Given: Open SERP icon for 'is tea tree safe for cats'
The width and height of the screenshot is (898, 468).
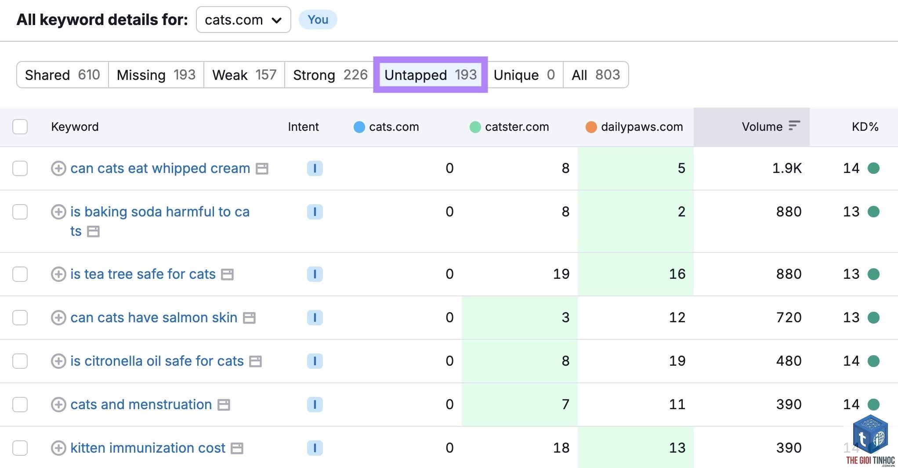Looking at the screenshot, I should [227, 274].
